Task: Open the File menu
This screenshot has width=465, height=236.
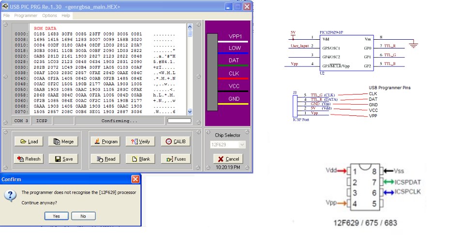Action: pos(6,16)
